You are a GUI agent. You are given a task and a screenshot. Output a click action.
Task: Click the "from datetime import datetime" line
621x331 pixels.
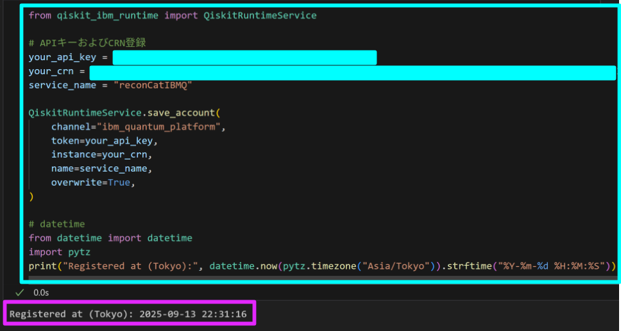(110, 238)
